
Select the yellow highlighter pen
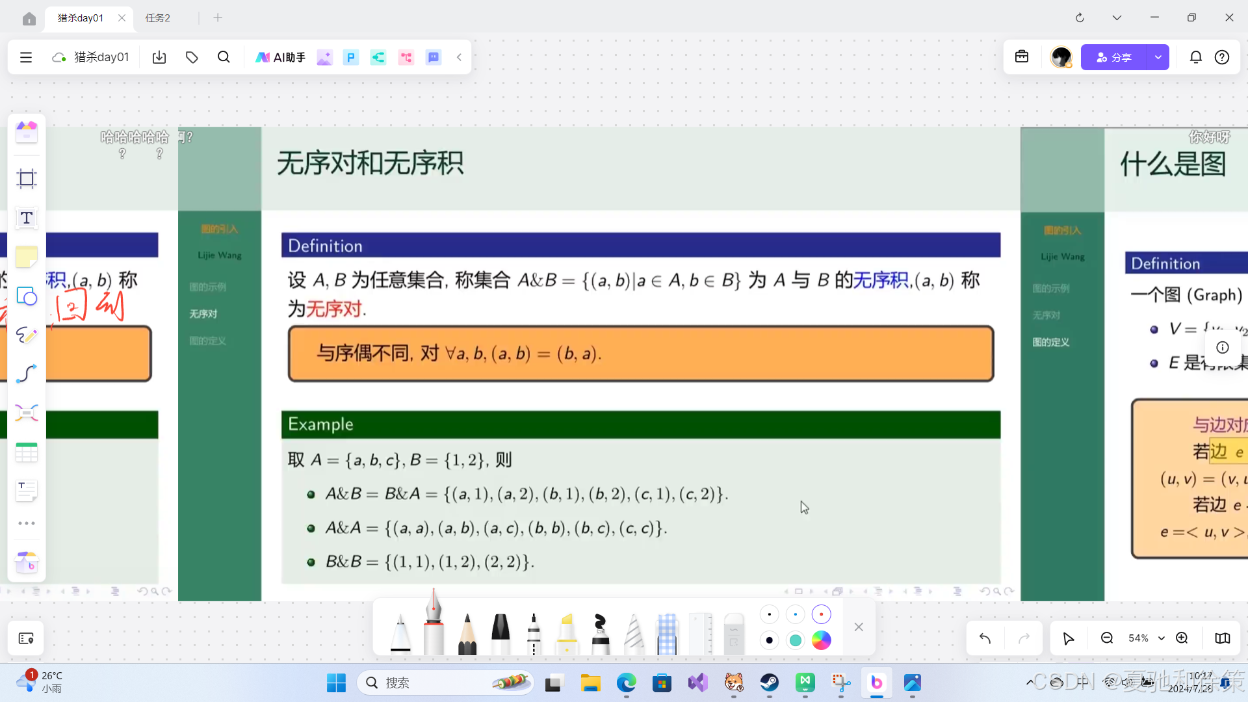567,634
